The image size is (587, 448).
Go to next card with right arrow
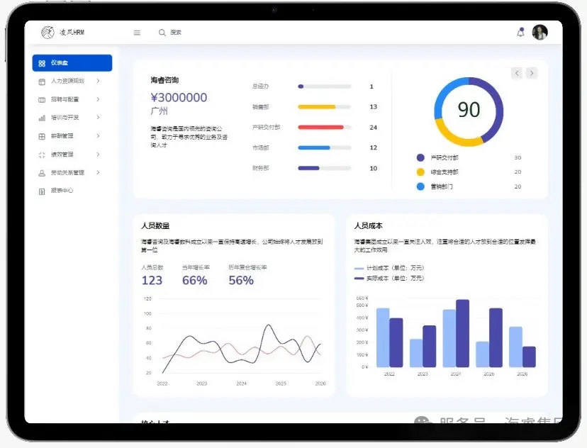(532, 73)
